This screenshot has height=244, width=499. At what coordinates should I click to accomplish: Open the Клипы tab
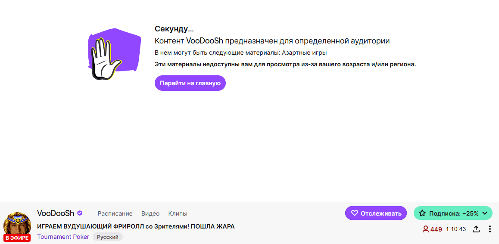click(178, 213)
